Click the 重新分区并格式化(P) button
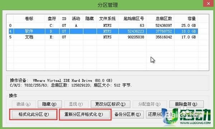 [x=84, y=114]
